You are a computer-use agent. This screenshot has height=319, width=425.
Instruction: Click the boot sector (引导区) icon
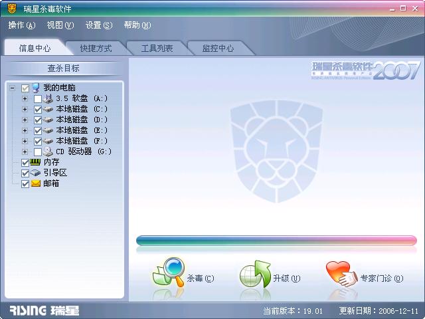click(x=35, y=173)
